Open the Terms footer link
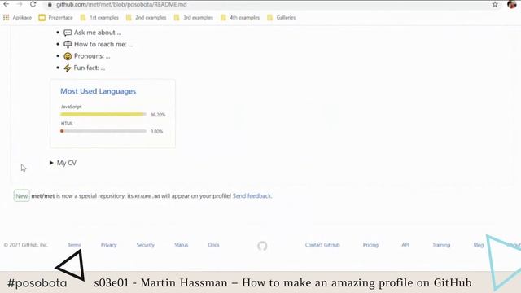Viewport: 521px width, 293px height. pyautogui.click(x=74, y=245)
